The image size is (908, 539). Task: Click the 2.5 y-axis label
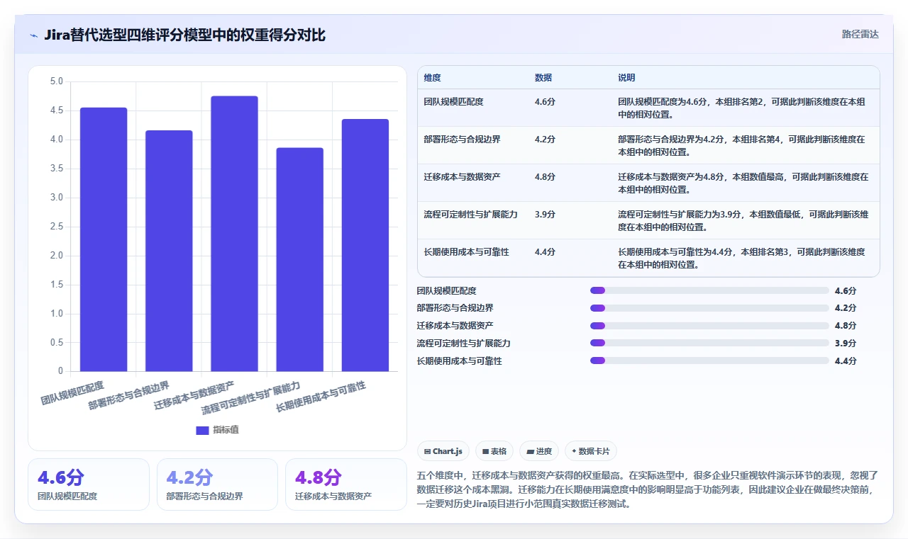click(57, 227)
